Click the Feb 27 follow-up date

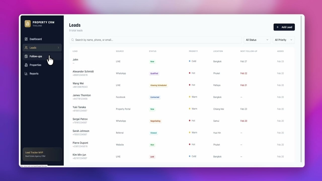click(244, 61)
